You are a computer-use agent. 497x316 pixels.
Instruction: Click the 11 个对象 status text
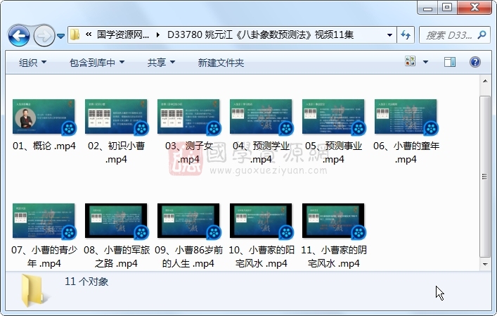pos(86,282)
